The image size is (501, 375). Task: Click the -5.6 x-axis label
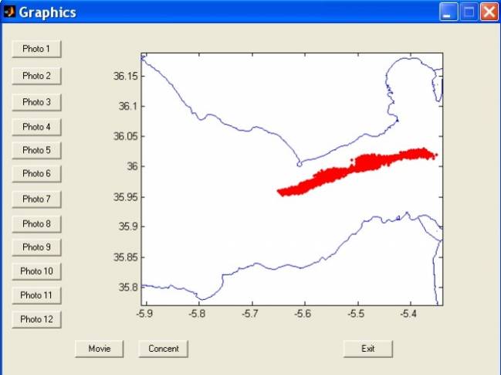(303, 314)
